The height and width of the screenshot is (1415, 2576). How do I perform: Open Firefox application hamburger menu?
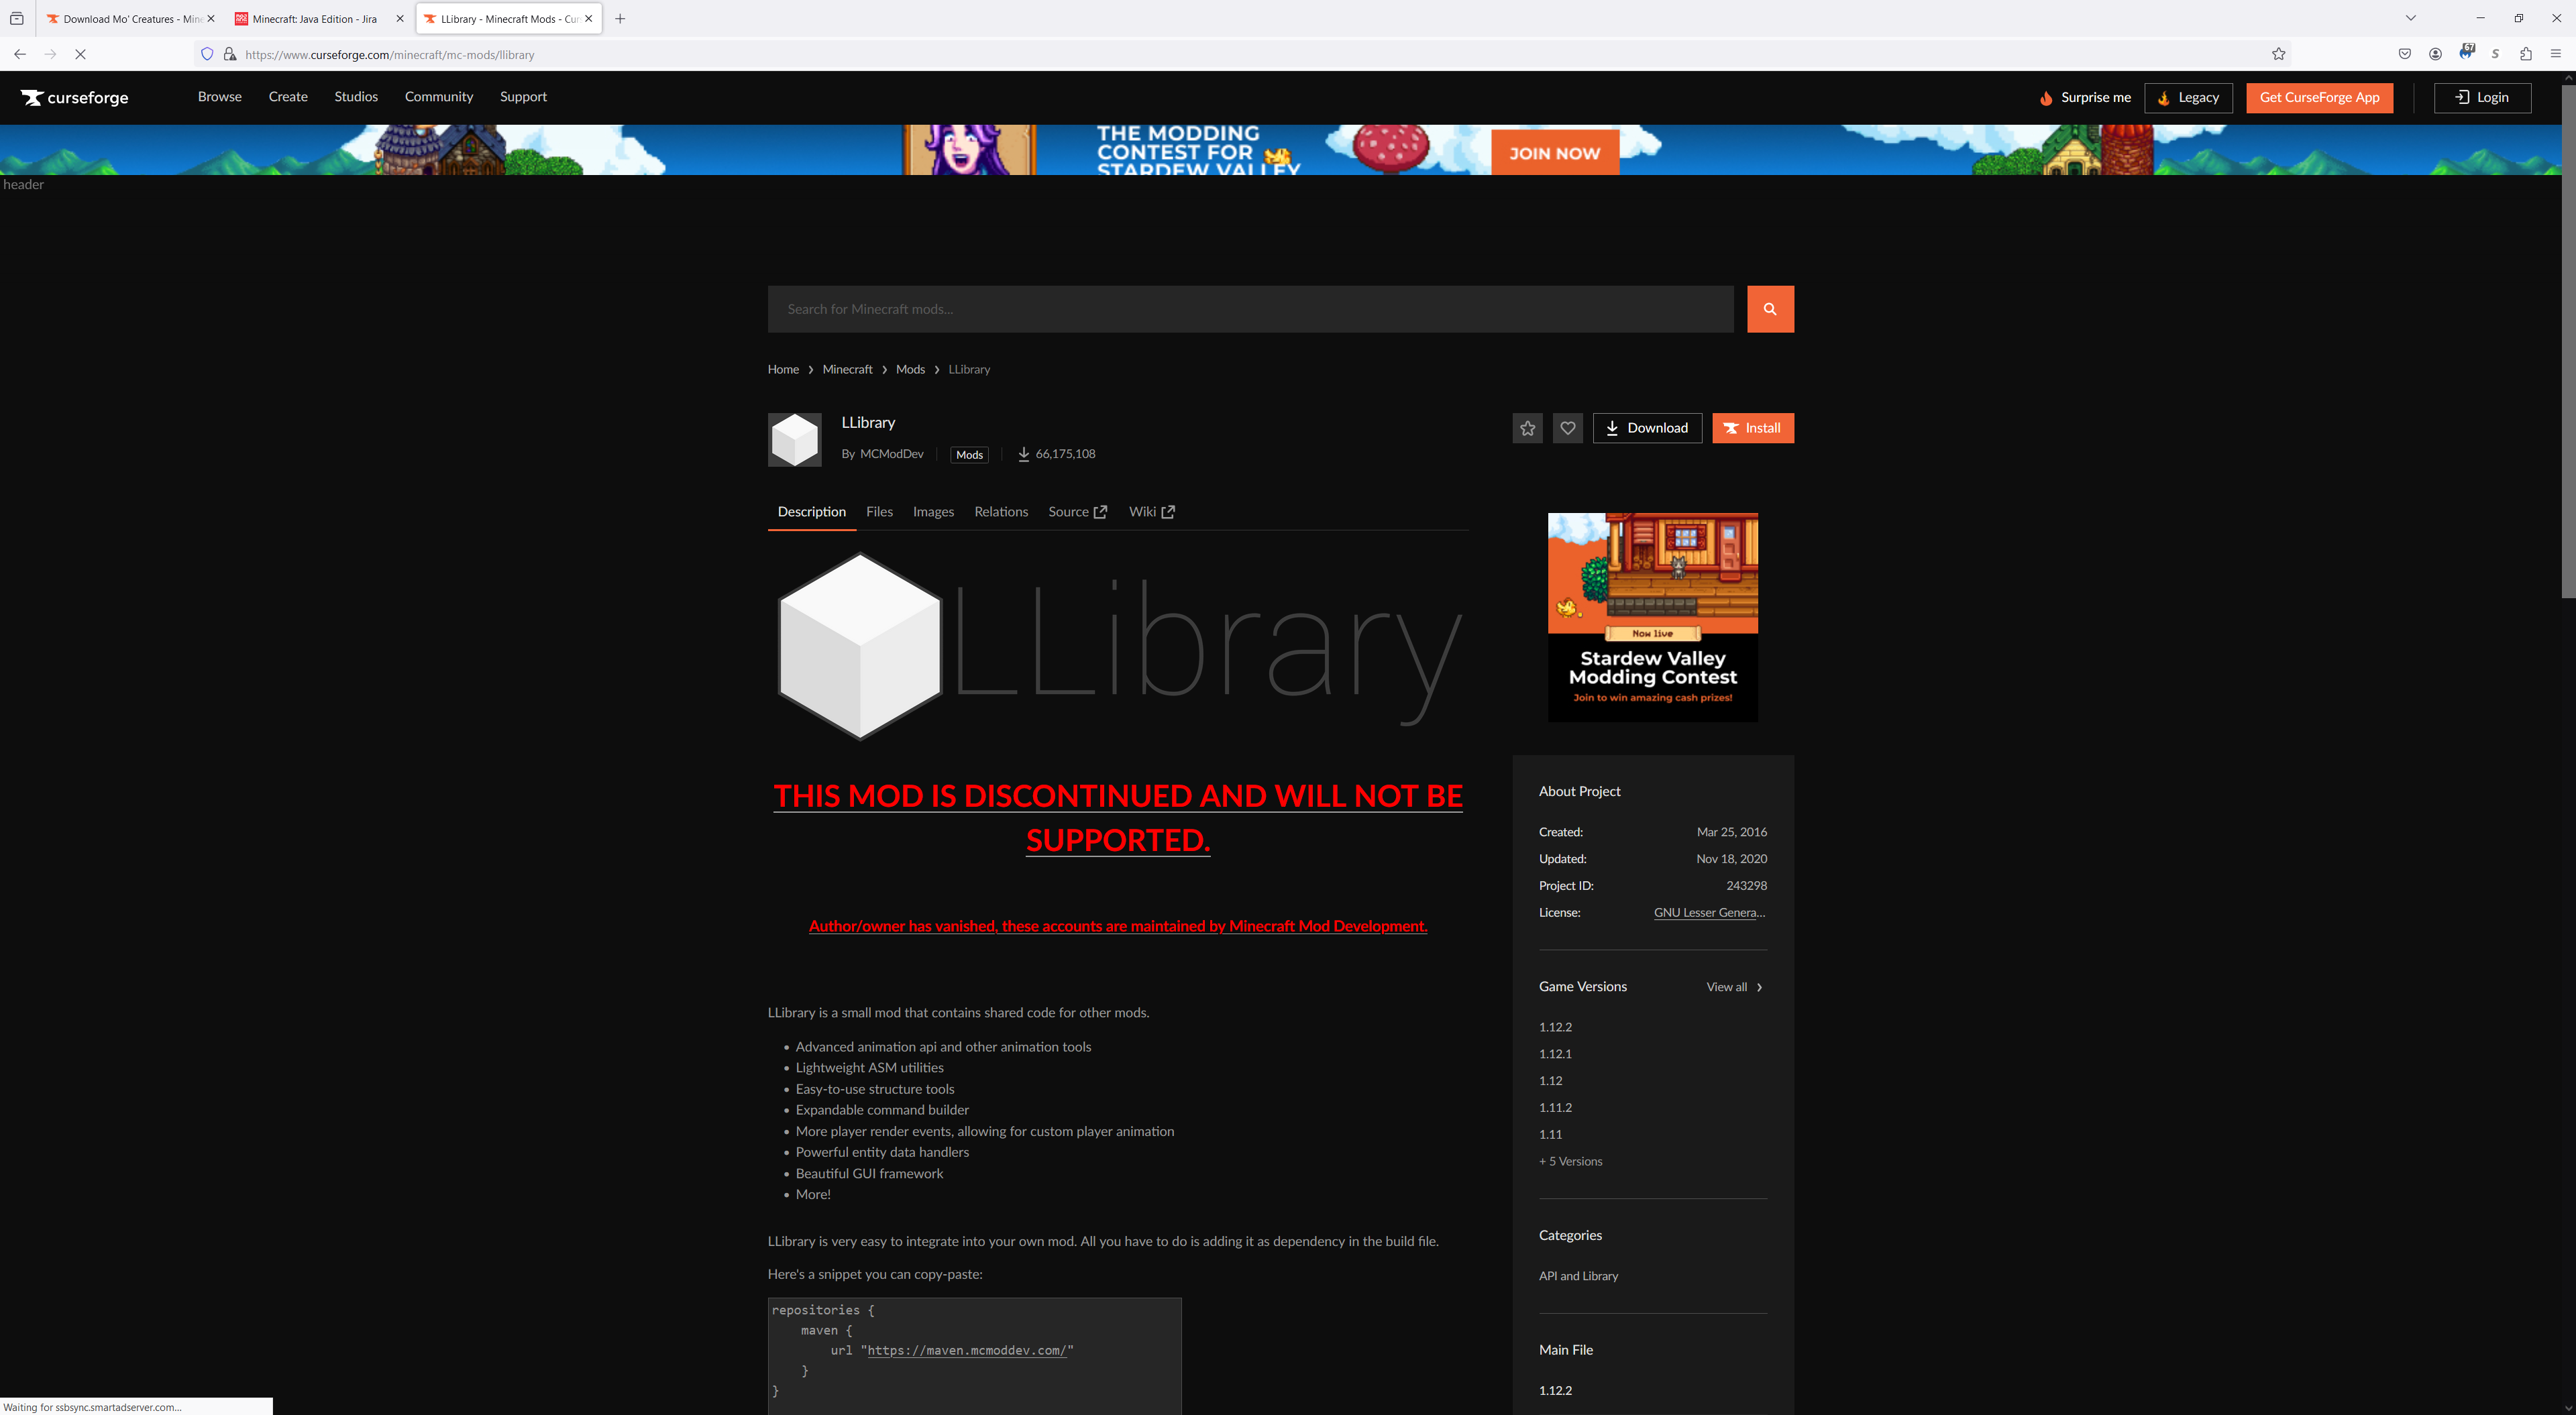pyautogui.click(x=2555, y=54)
